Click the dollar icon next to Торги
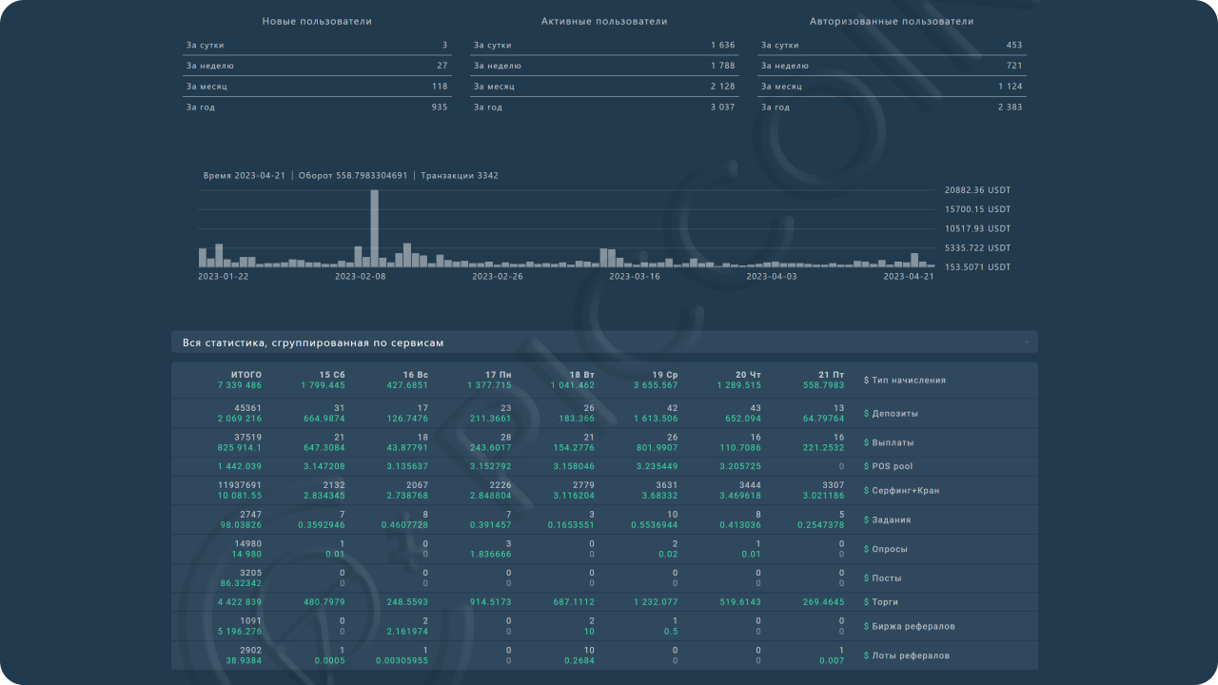The height and width of the screenshot is (685, 1218). [866, 602]
